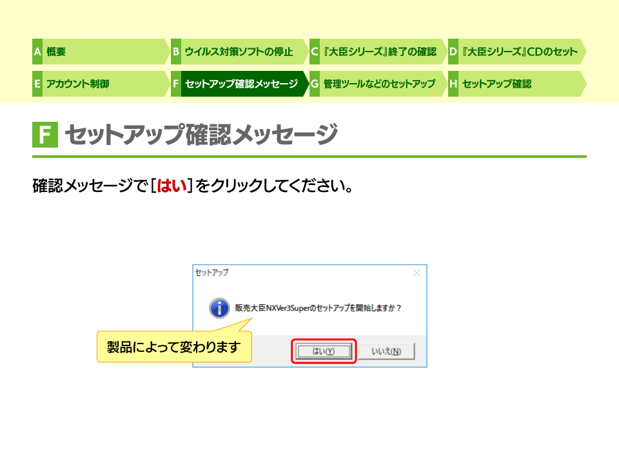Open step A 概要 tab
The width and height of the screenshot is (619, 464).
point(101,52)
